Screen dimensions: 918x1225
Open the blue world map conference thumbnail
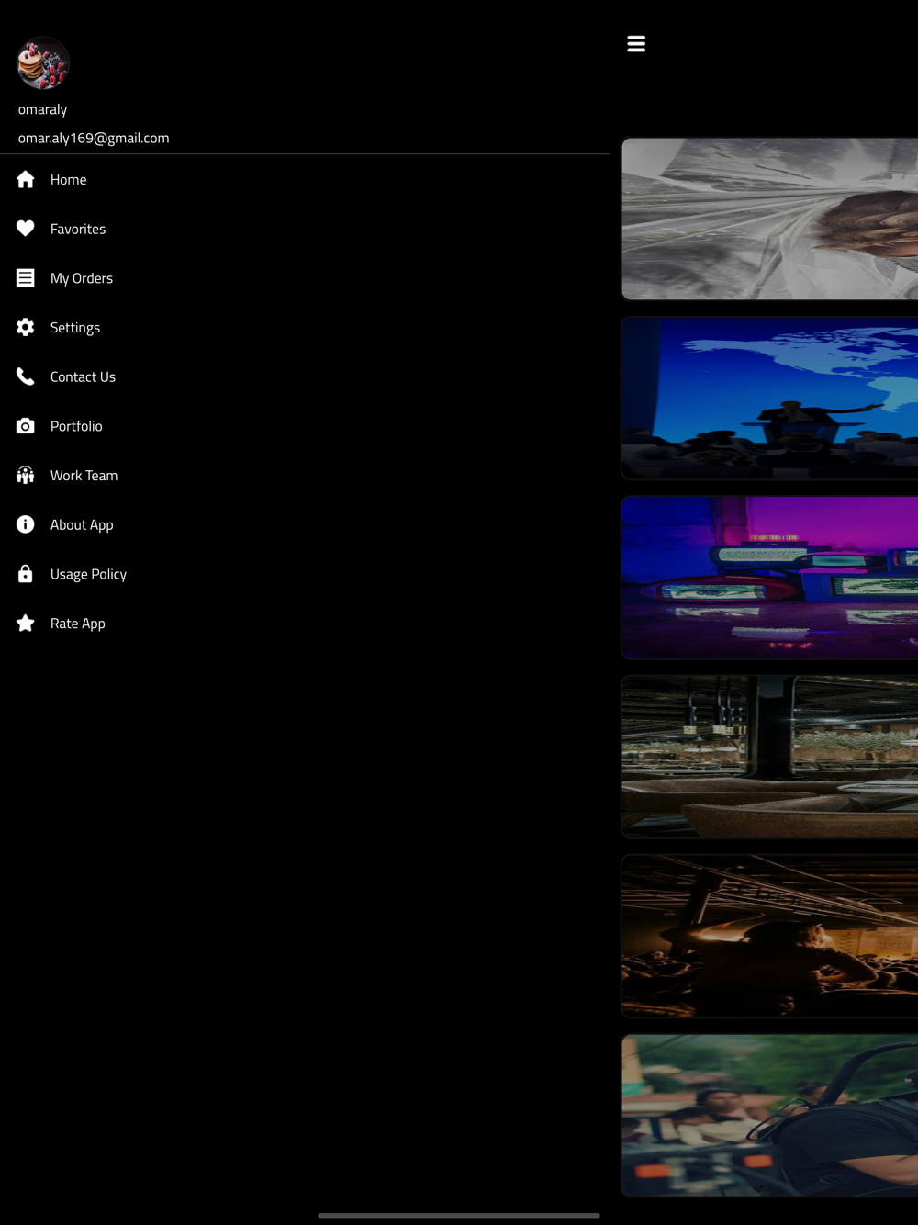tap(770, 399)
